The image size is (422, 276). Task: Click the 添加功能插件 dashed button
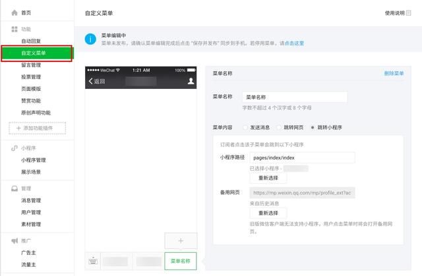38,128
